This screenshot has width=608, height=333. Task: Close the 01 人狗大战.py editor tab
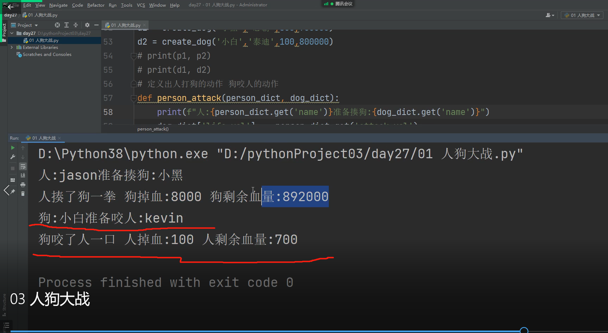[144, 25]
